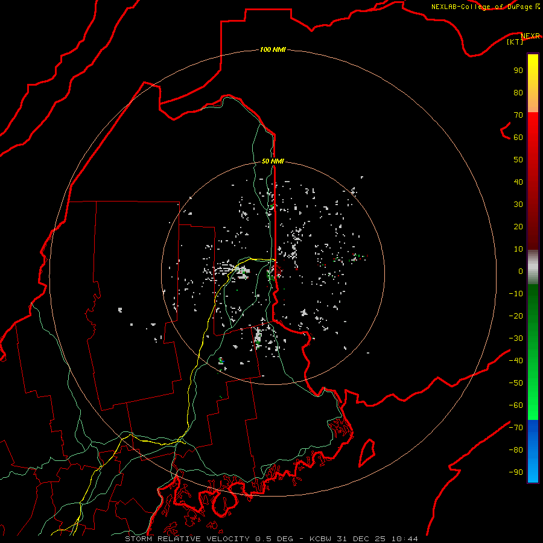
Task: Click the -70 value on velocity scale
Action: pos(516,428)
